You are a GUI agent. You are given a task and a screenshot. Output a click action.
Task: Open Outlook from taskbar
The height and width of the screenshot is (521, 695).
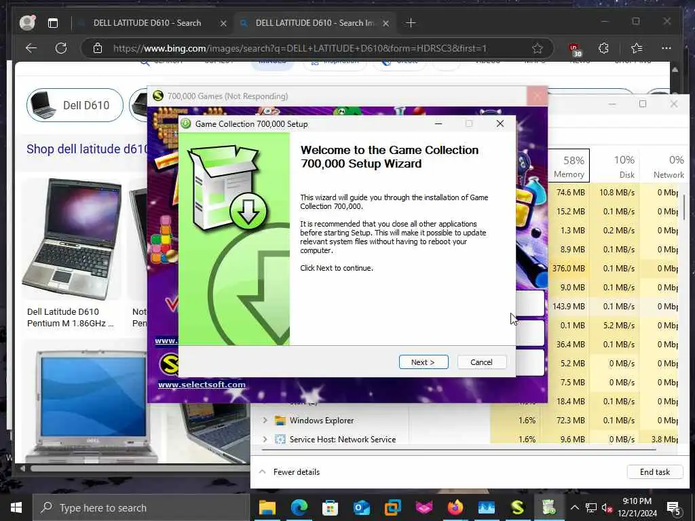click(x=362, y=507)
